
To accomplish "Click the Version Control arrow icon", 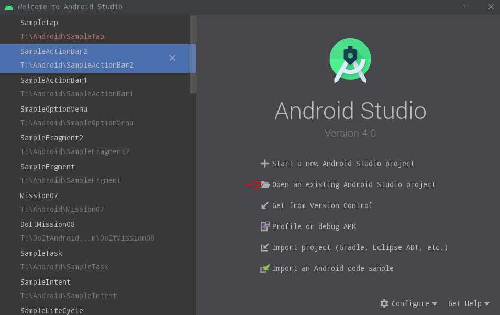I will tap(265, 205).
